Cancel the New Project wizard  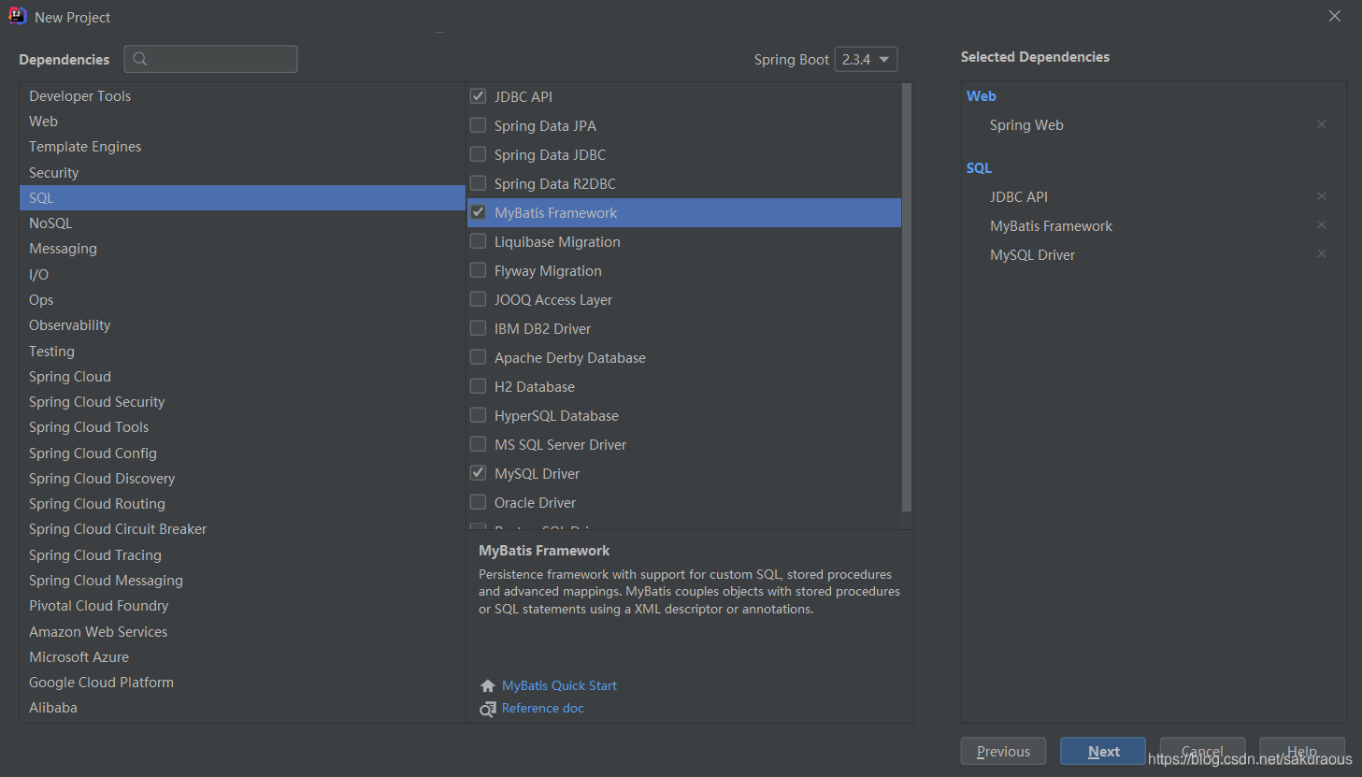(1202, 751)
